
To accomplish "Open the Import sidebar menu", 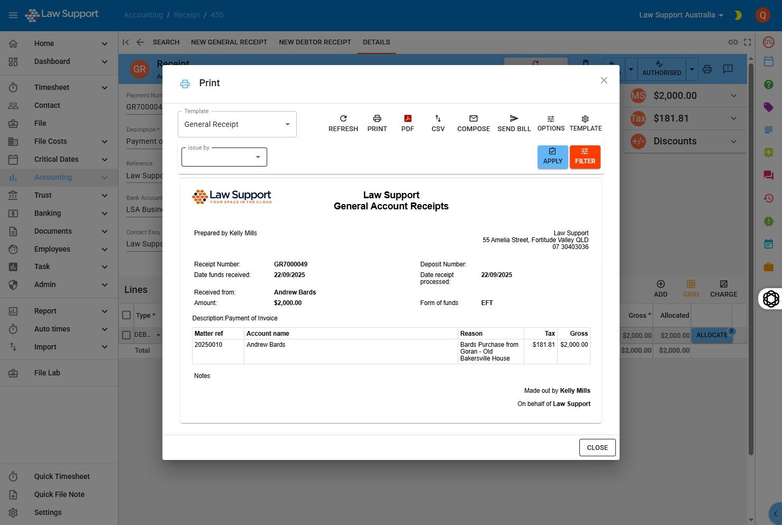I will coord(59,347).
